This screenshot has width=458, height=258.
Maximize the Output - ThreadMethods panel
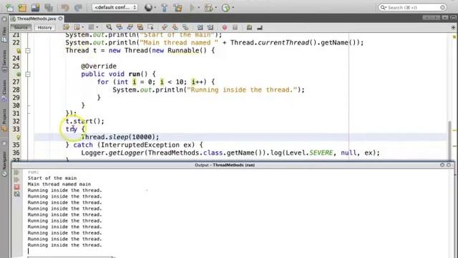[x=449, y=165]
